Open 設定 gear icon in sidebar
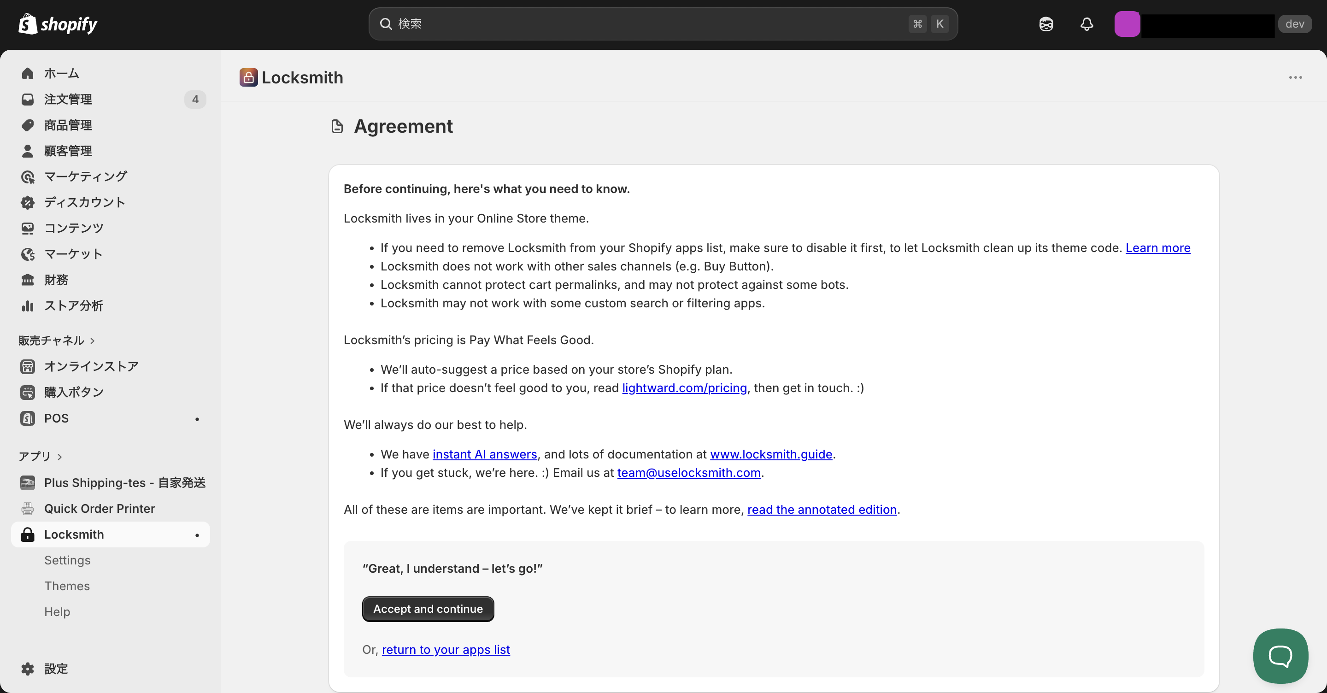This screenshot has height=693, width=1327. (x=28, y=669)
